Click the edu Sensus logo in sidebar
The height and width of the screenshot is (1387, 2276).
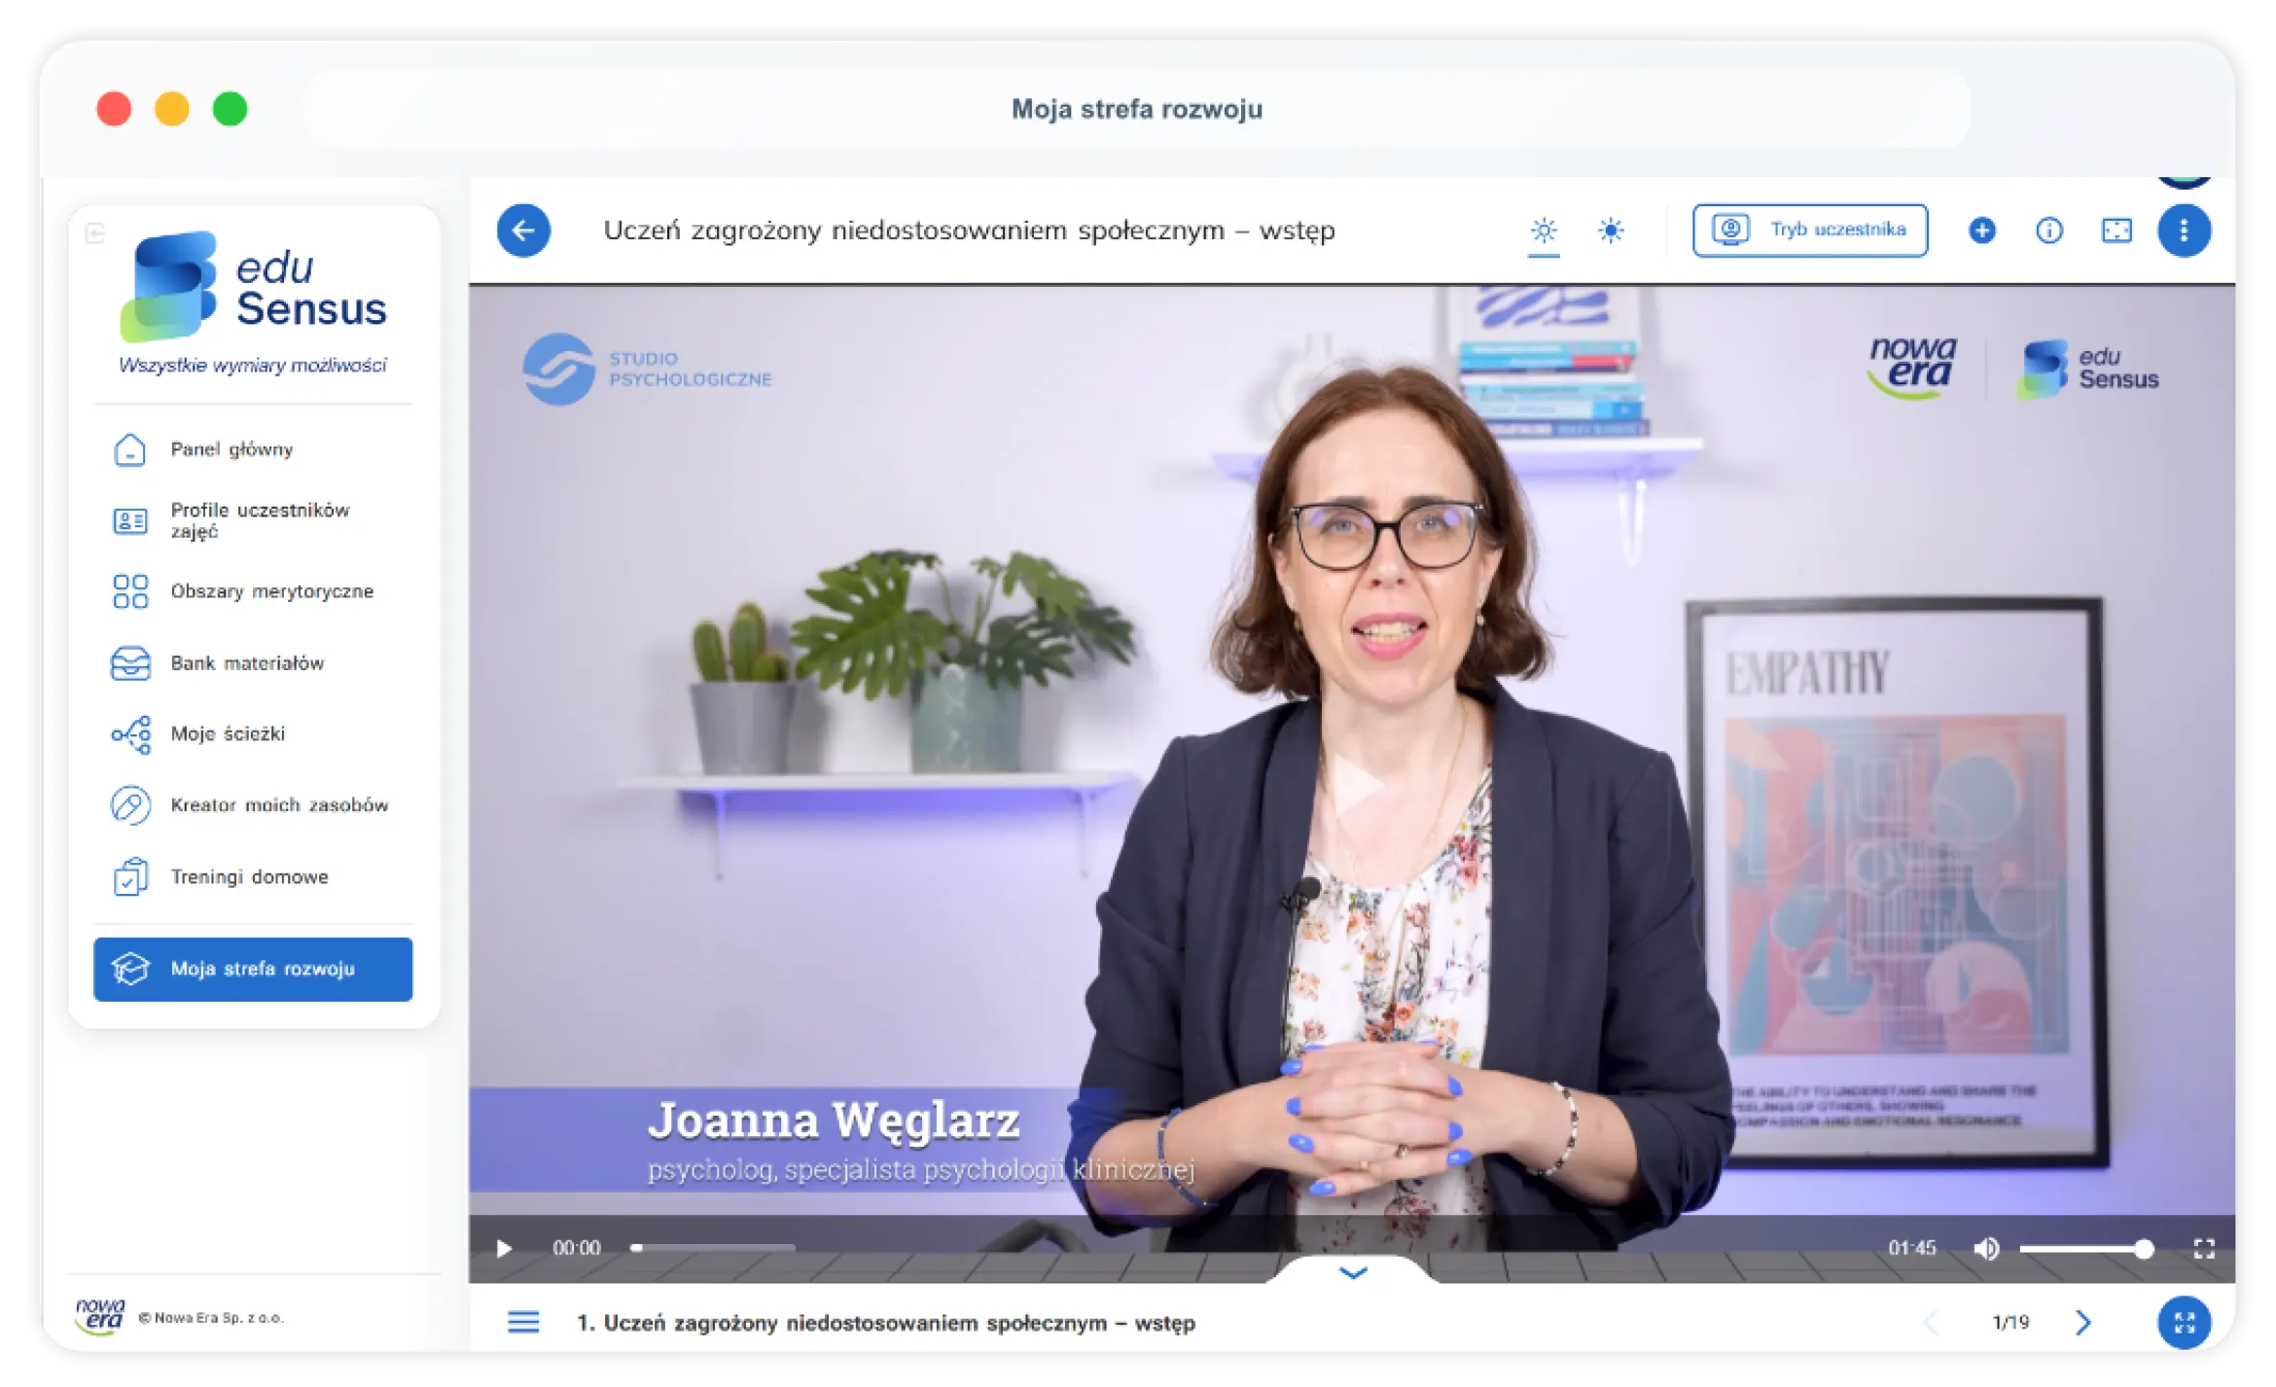(253, 302)
